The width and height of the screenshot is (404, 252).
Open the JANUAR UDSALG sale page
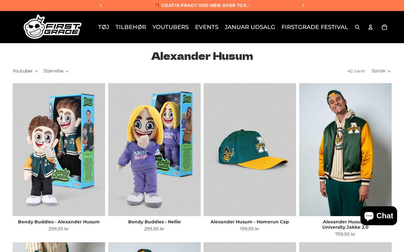250,27
